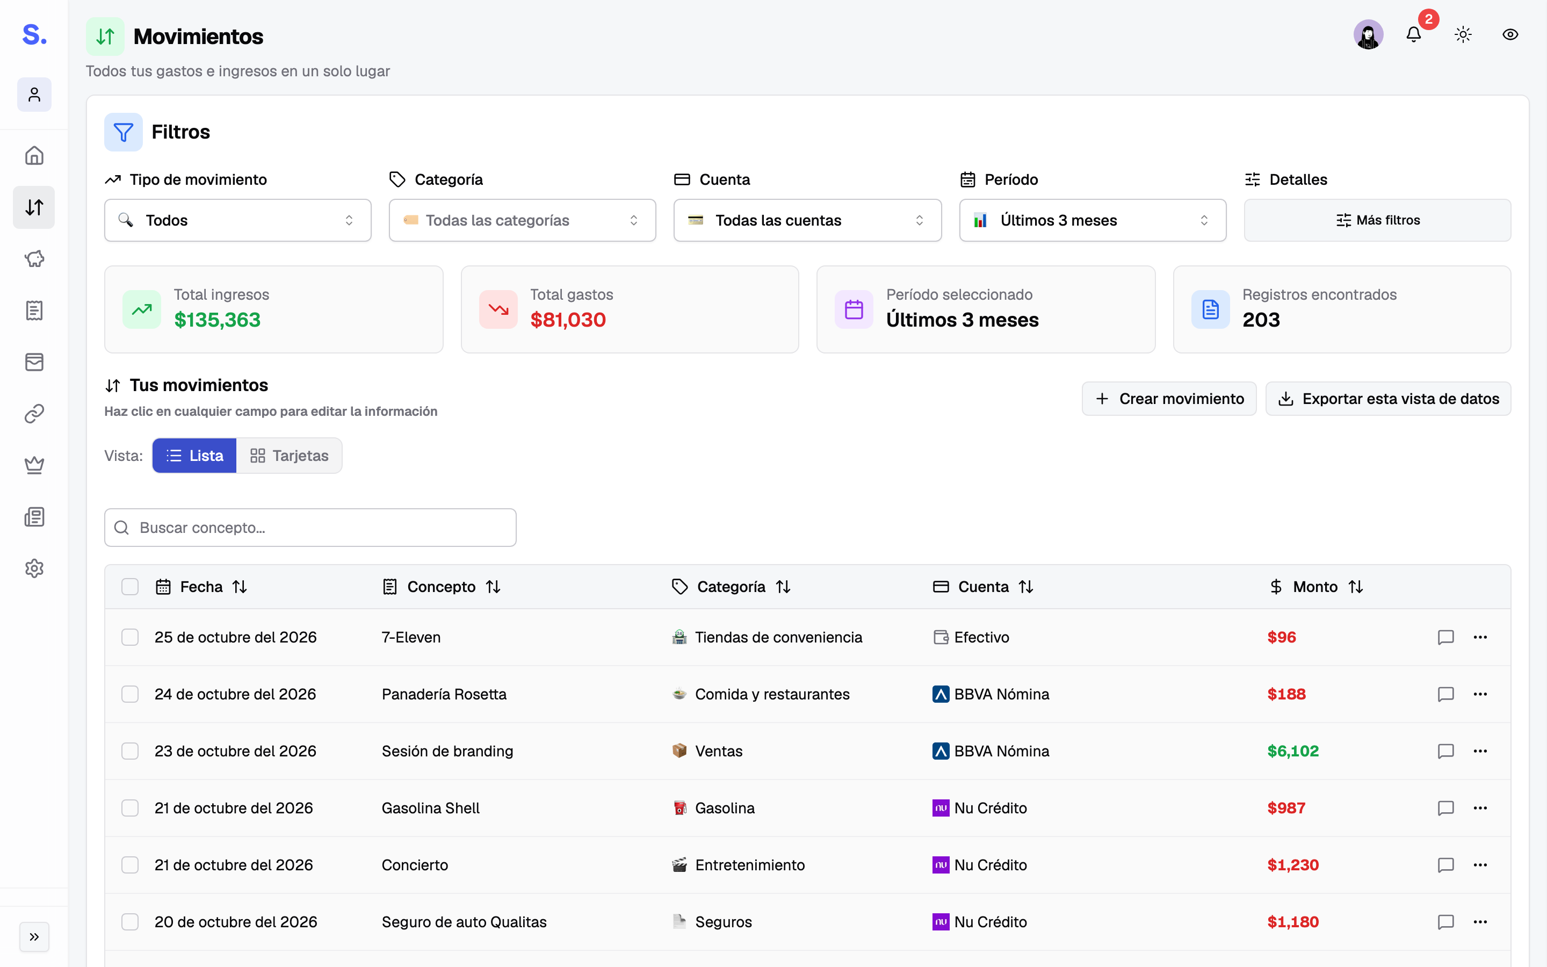Image resolution: width=1547 pixels, height=967 pixels.
Task: Sort table by Monto column
Action: pyautogui.click(x=1316, y=587)
